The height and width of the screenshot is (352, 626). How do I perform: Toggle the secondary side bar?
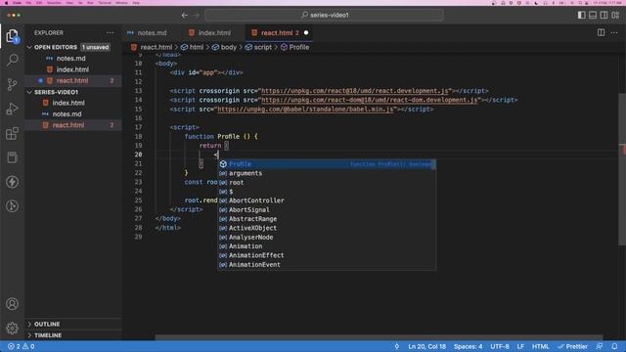[604, 16]
